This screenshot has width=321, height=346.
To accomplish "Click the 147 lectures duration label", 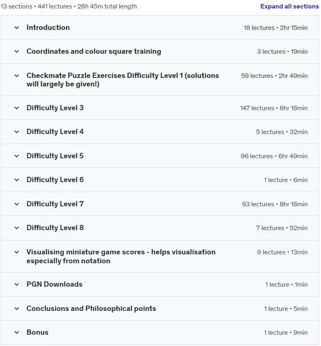I will [274, 108].
